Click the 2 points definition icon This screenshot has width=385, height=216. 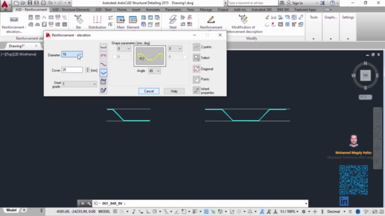click(197, 47)
